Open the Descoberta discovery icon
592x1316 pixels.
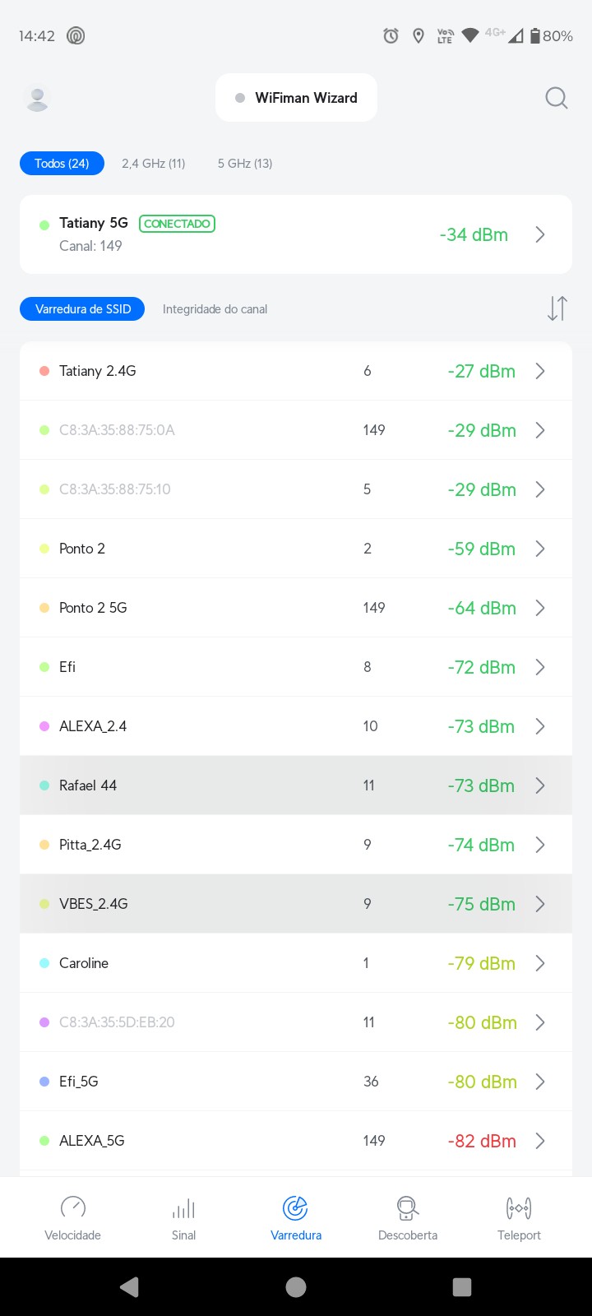point(408,1207)
